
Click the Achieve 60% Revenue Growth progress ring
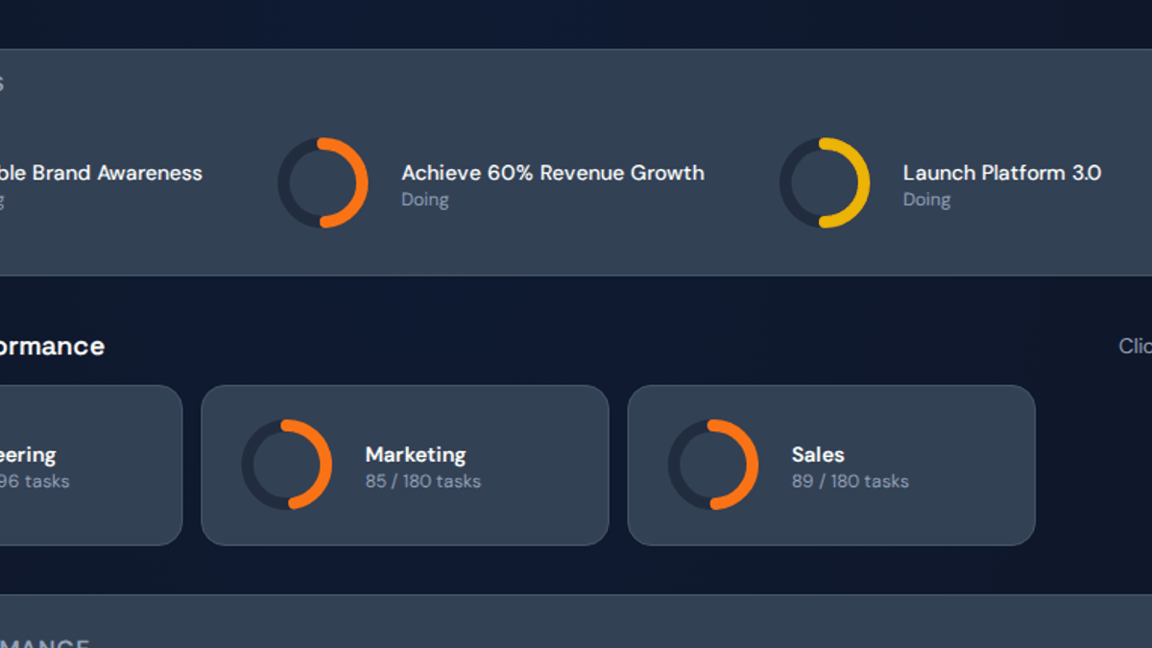(x=324, y=182)
